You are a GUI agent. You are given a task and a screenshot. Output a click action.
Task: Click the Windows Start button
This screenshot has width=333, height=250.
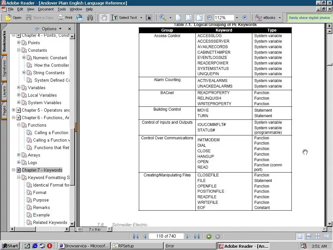[10, 246]
